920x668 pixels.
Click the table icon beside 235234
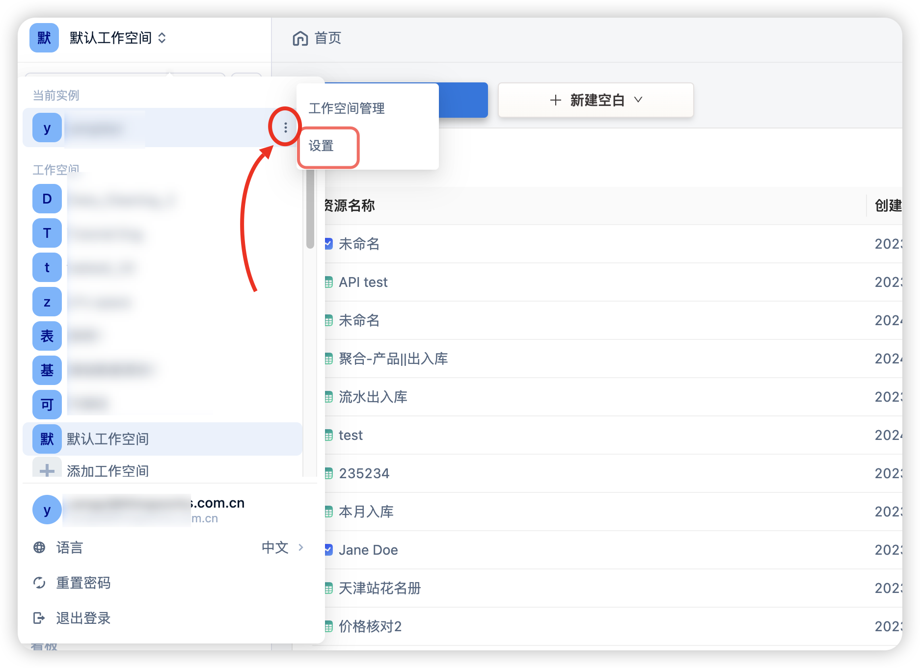tap(329, 474)
